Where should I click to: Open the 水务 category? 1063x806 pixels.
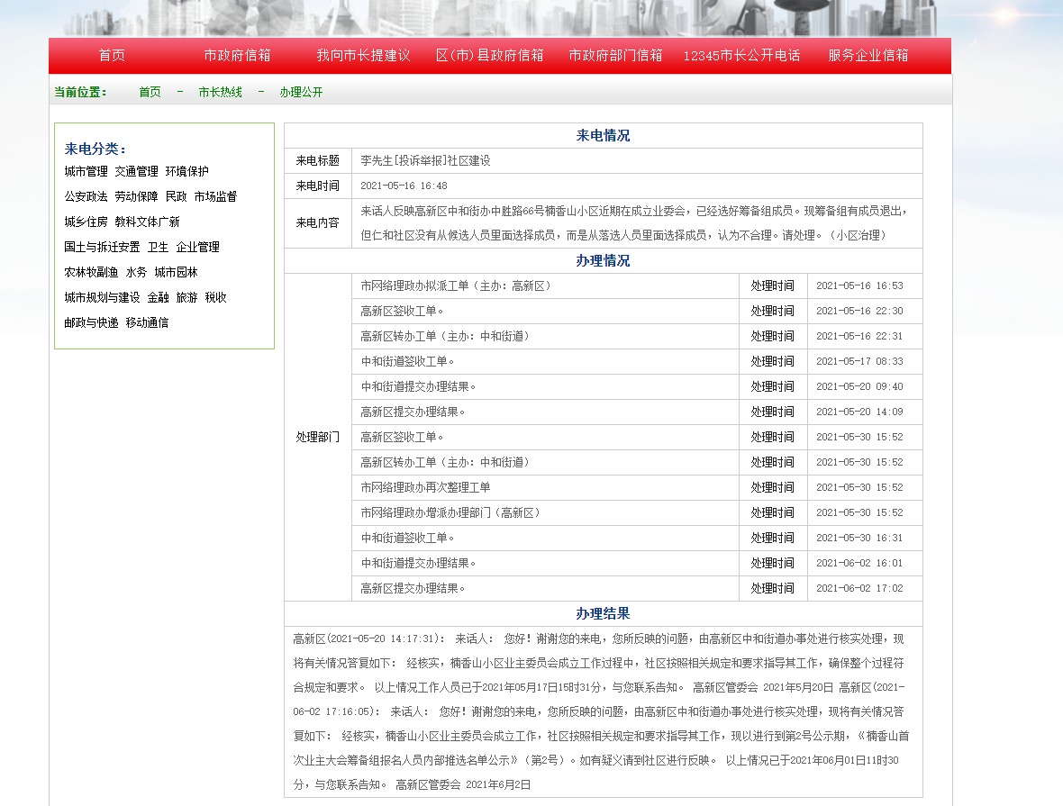(136, 272)
